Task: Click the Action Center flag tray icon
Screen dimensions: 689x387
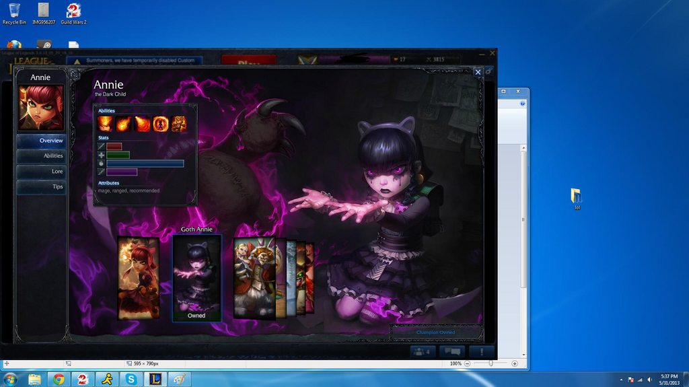Action: pyautogui.click(x=630, y=380)
